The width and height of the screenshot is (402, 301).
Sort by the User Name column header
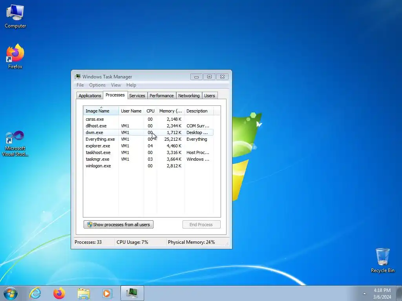coord(131,111)
